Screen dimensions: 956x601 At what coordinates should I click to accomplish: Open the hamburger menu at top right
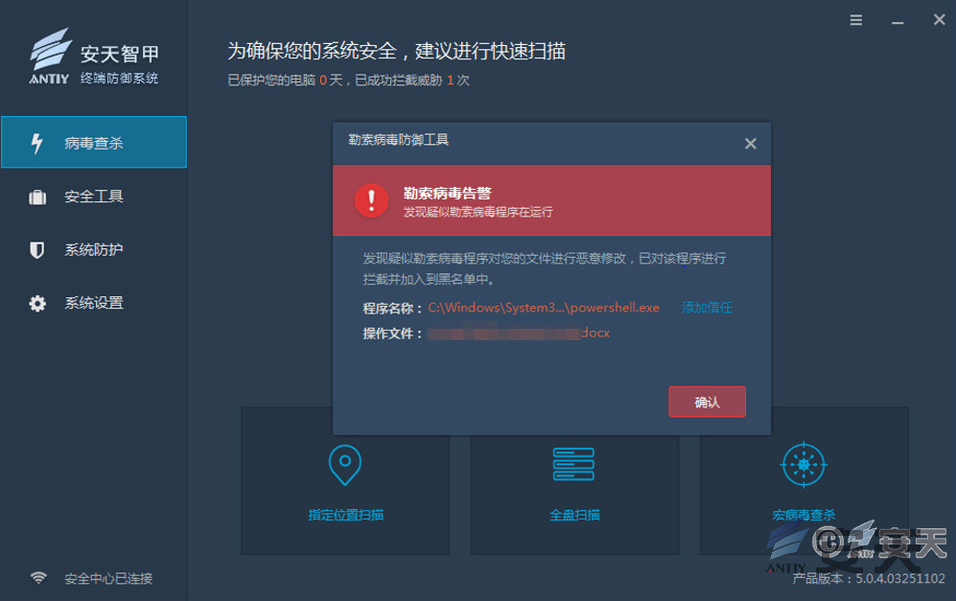[x=856, y=20]
